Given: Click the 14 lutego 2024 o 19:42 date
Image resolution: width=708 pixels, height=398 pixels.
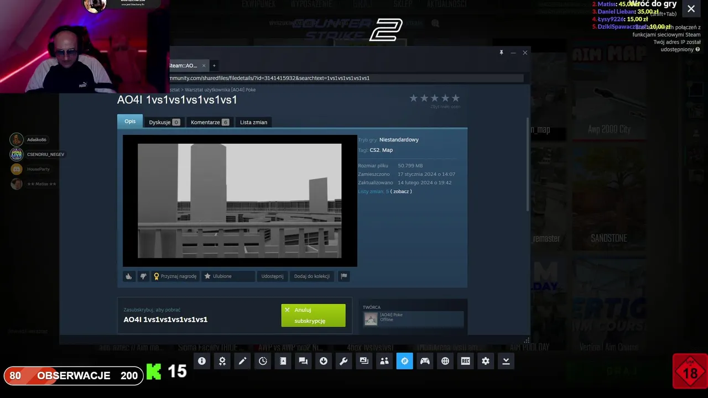Looking at the screenshot, I should [424, 182].
